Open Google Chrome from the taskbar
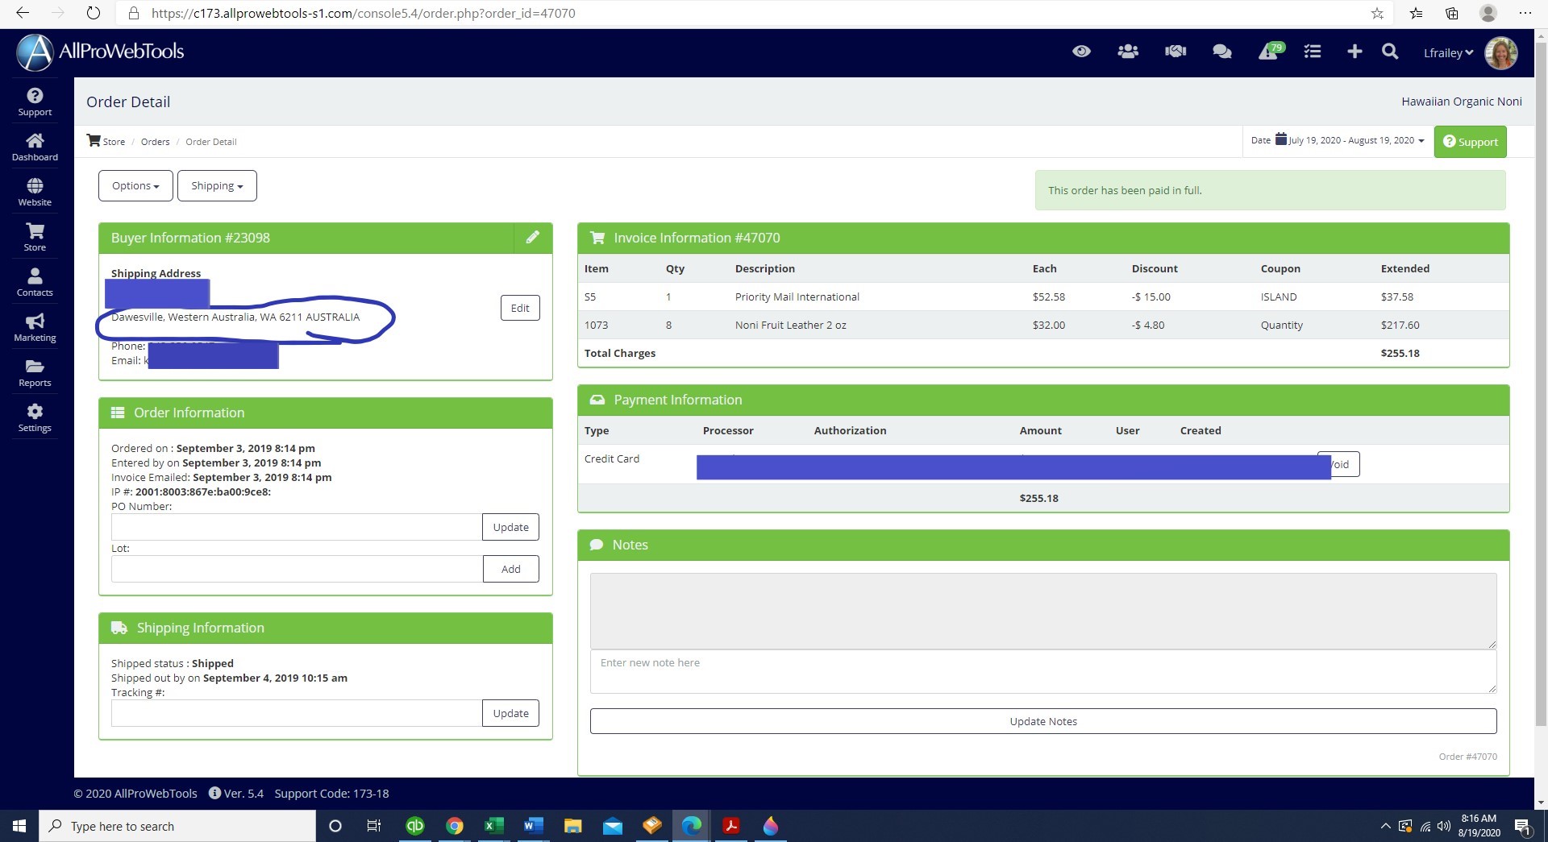Viewport: 1548px width, 842px height. (455, 826)
